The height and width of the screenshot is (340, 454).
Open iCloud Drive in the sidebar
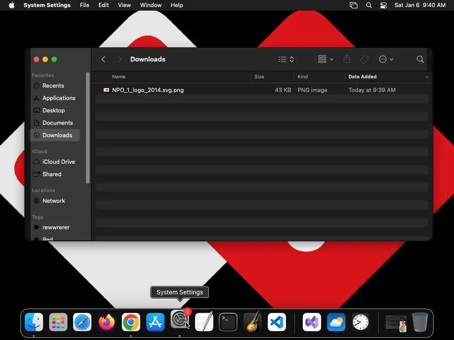(x=55, y=162)
